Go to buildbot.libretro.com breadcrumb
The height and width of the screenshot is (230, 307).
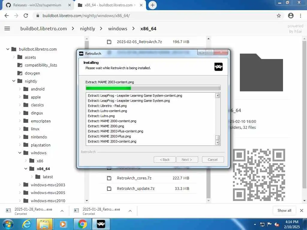pyautogui.click(x=44, y=28)
